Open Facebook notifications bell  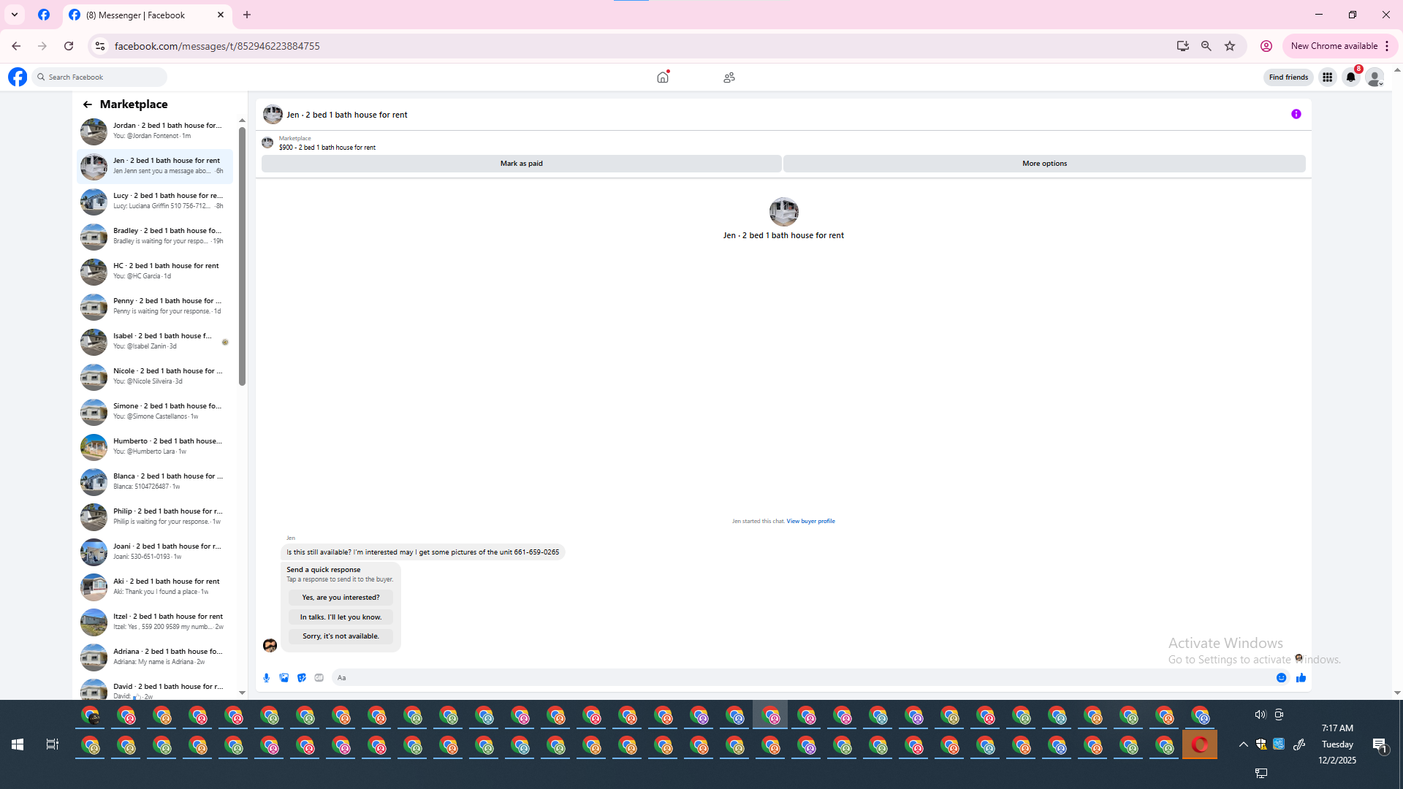(x=1350, y=77)
